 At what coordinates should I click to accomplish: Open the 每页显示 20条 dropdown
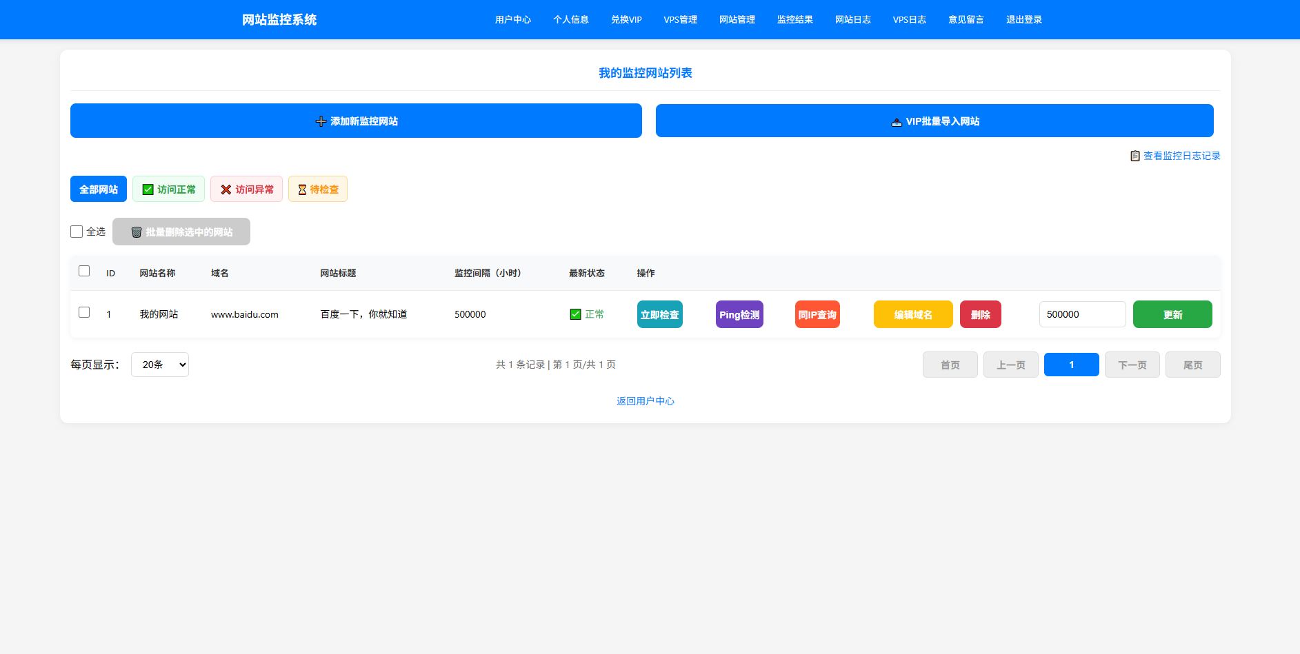pyautogui.click(x=160, y=365)
